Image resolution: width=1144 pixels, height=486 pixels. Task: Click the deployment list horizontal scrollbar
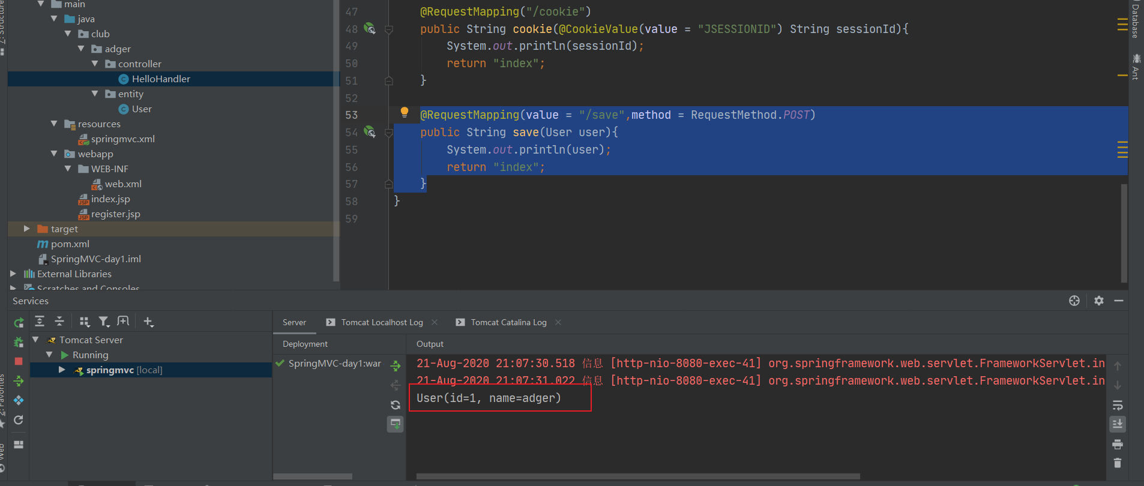[313, 476]
